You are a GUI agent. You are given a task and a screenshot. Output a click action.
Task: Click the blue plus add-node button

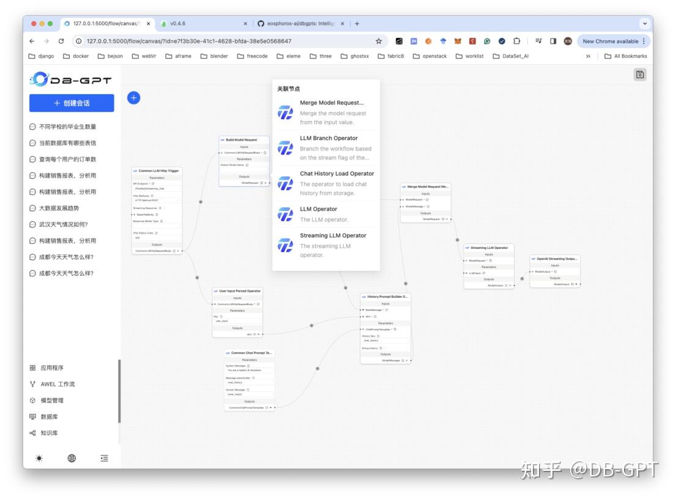tap(134, 98)
